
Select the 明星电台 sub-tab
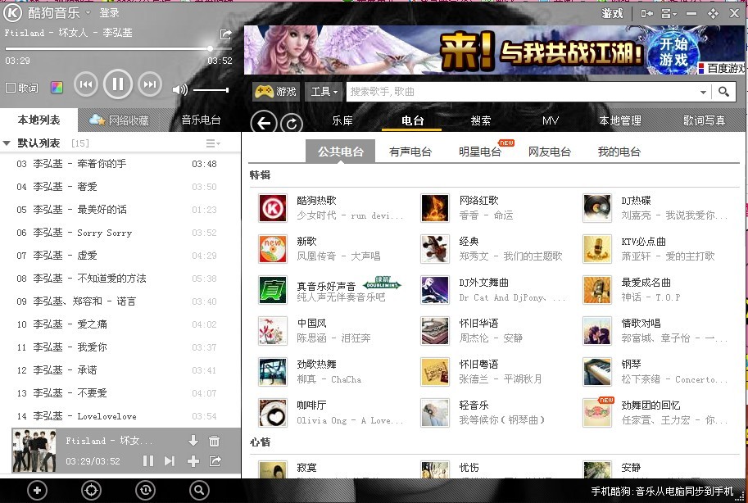[480, 152]
